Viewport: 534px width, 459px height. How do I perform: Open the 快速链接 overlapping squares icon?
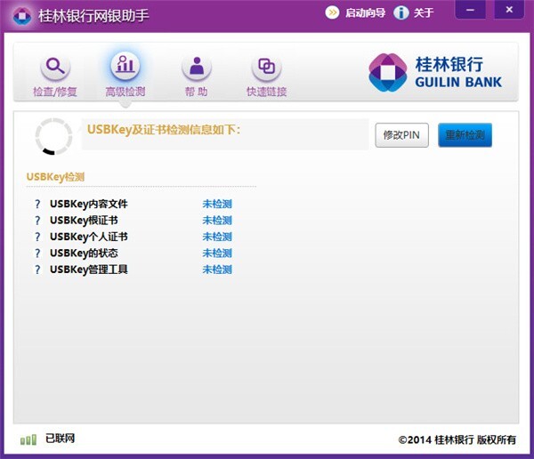coord(266,67)
